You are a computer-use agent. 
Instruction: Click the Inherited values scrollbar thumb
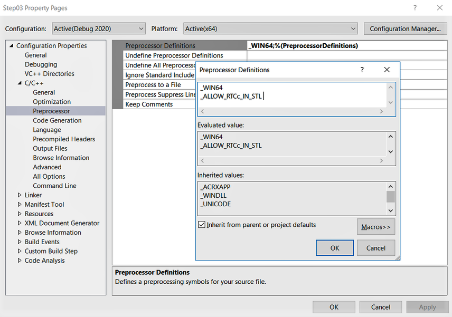pos(391,197)
